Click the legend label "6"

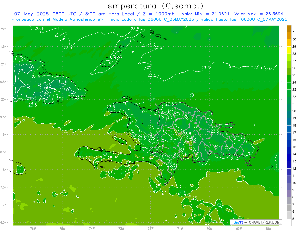293,212
